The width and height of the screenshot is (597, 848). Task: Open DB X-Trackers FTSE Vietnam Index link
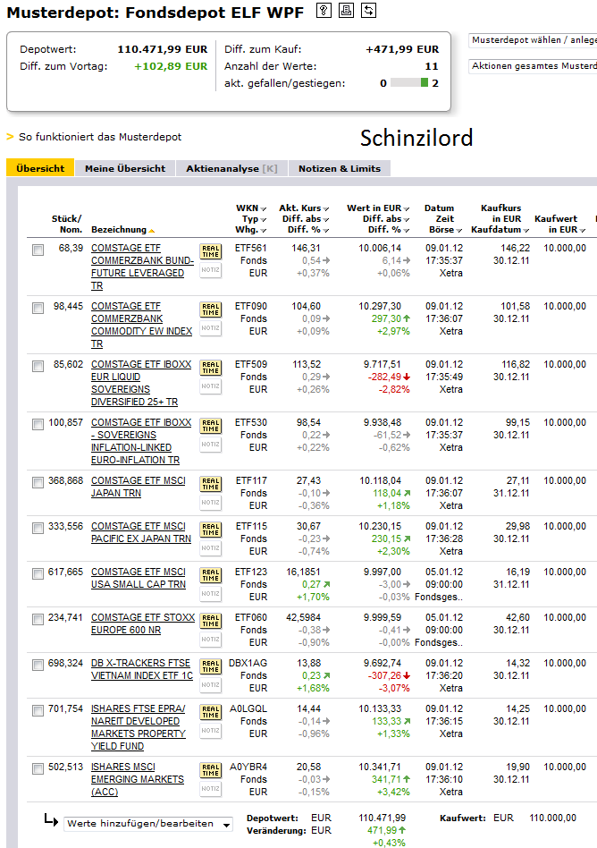[x=141, y=669]
